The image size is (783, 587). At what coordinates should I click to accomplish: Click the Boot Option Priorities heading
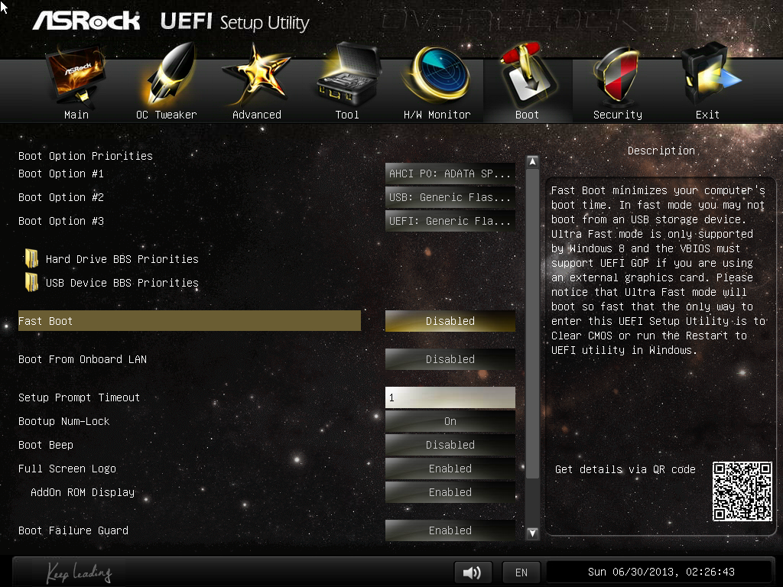click(x=86, y=156)
